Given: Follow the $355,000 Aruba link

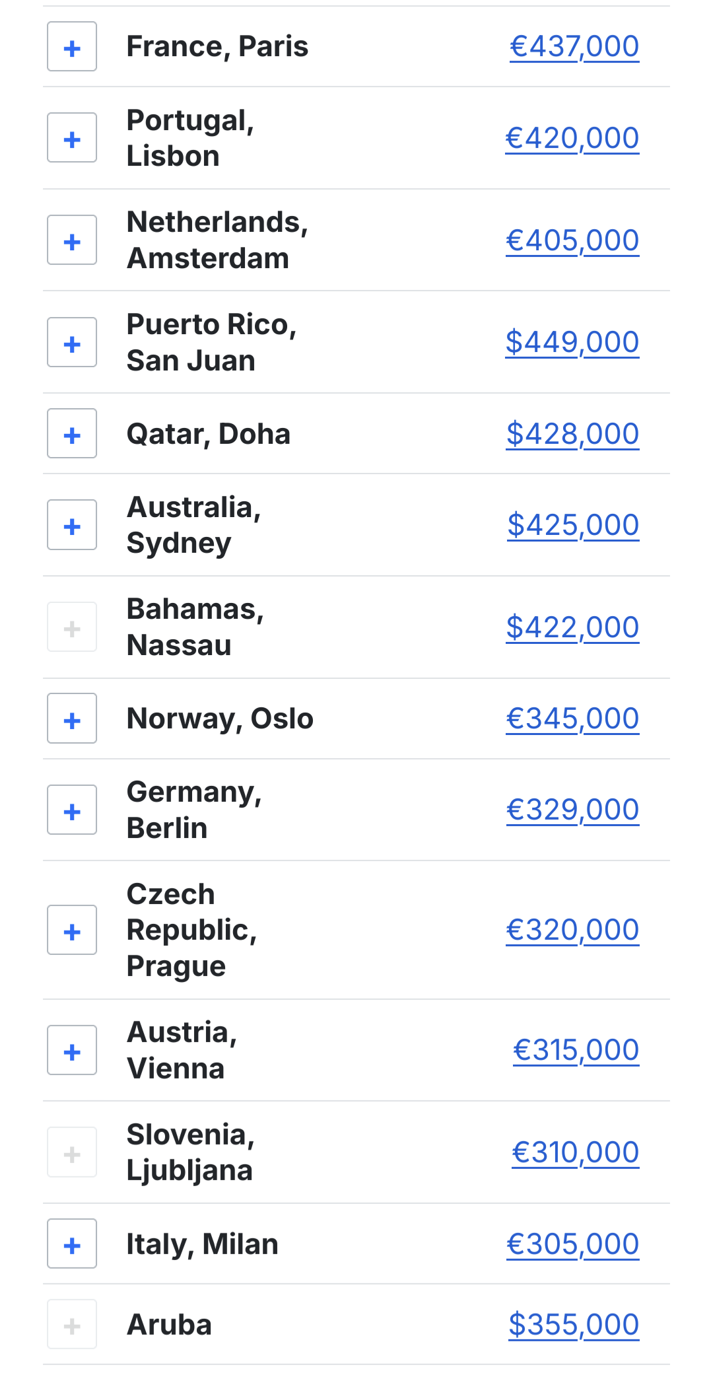Looking at the screenshot, I should click(x=573, y=1325).
